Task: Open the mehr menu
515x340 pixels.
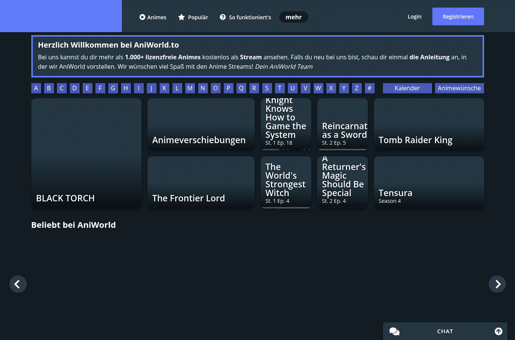Action: point(294,17)
